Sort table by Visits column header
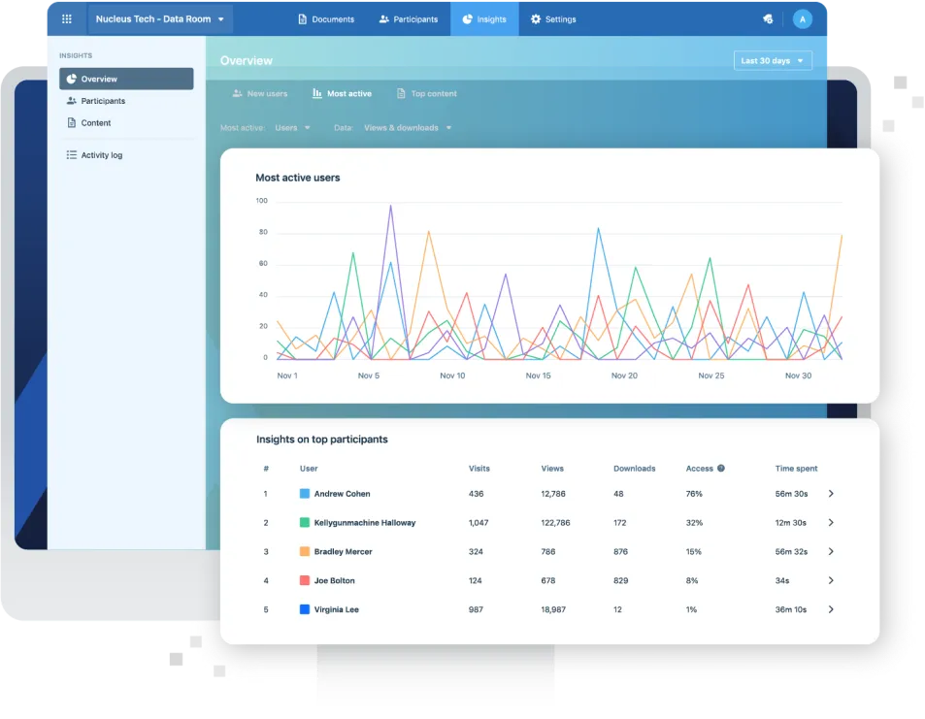 point(479,469)
